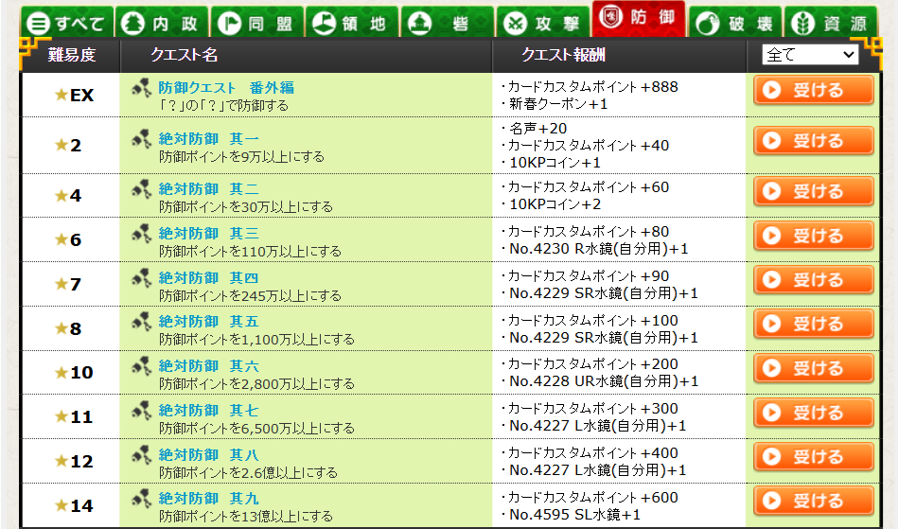Click the quest icon beside 絶対防御 其三
This screenshot has height=529, width=898.
(142, 232)
